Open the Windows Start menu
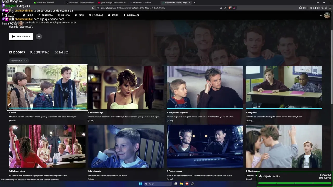333x187 pixels. point(140,184)
